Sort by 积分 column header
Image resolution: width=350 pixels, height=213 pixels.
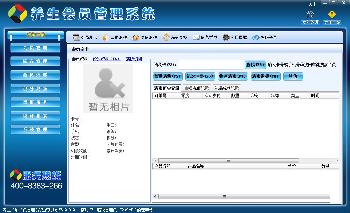pos(259,96)
